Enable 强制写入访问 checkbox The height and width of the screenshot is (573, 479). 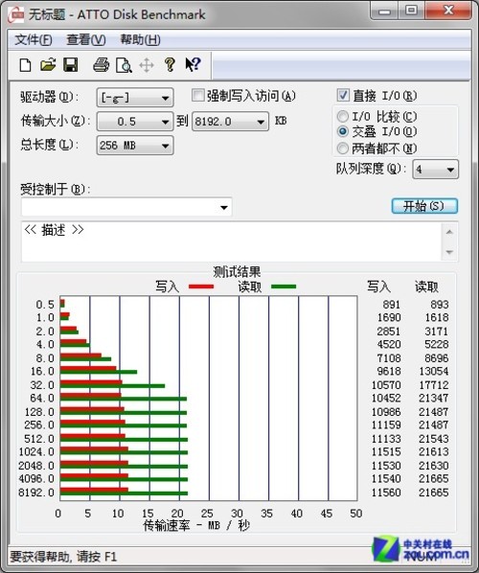pyautogui.click(x=197, y=96)
